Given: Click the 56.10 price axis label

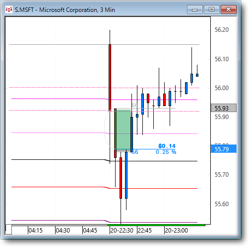Looking at the screenshot, I should pyautogui.click(x=222, y=59).
